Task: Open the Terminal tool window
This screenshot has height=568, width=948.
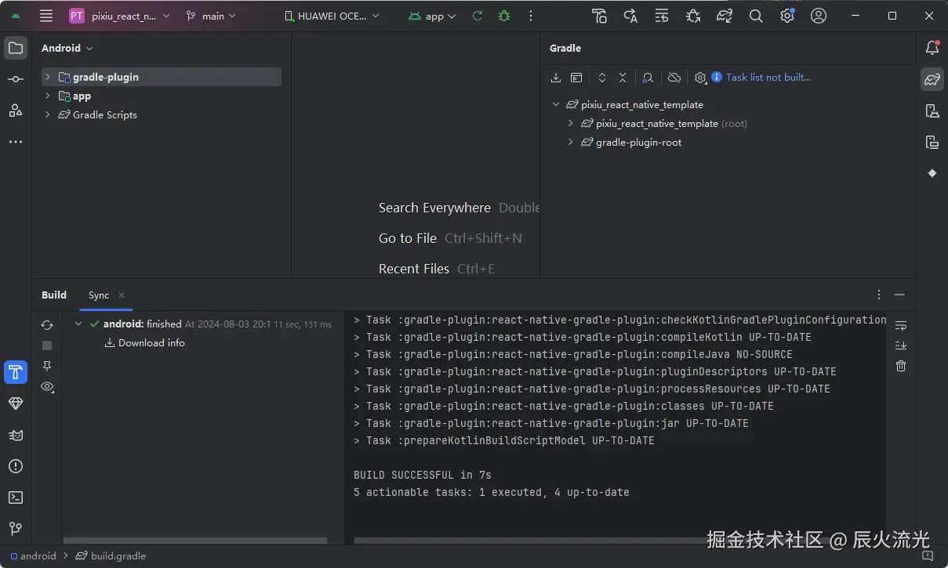Action: tap(16, 497)
